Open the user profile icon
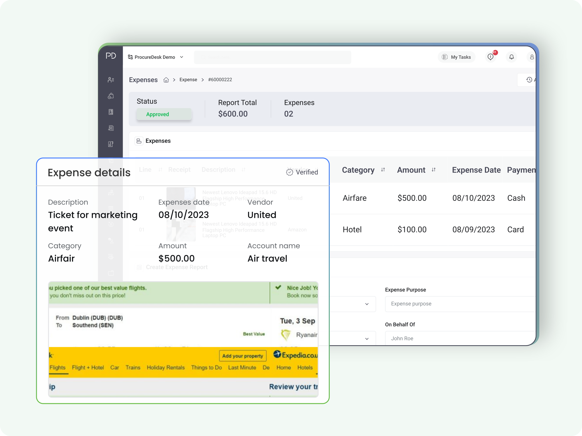This screenshot has width=582, height=436. [x=531, y=57]
